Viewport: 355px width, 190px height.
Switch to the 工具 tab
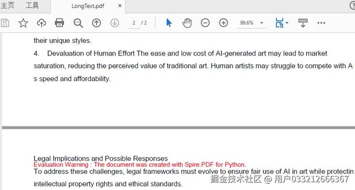(x=32, y=5)
